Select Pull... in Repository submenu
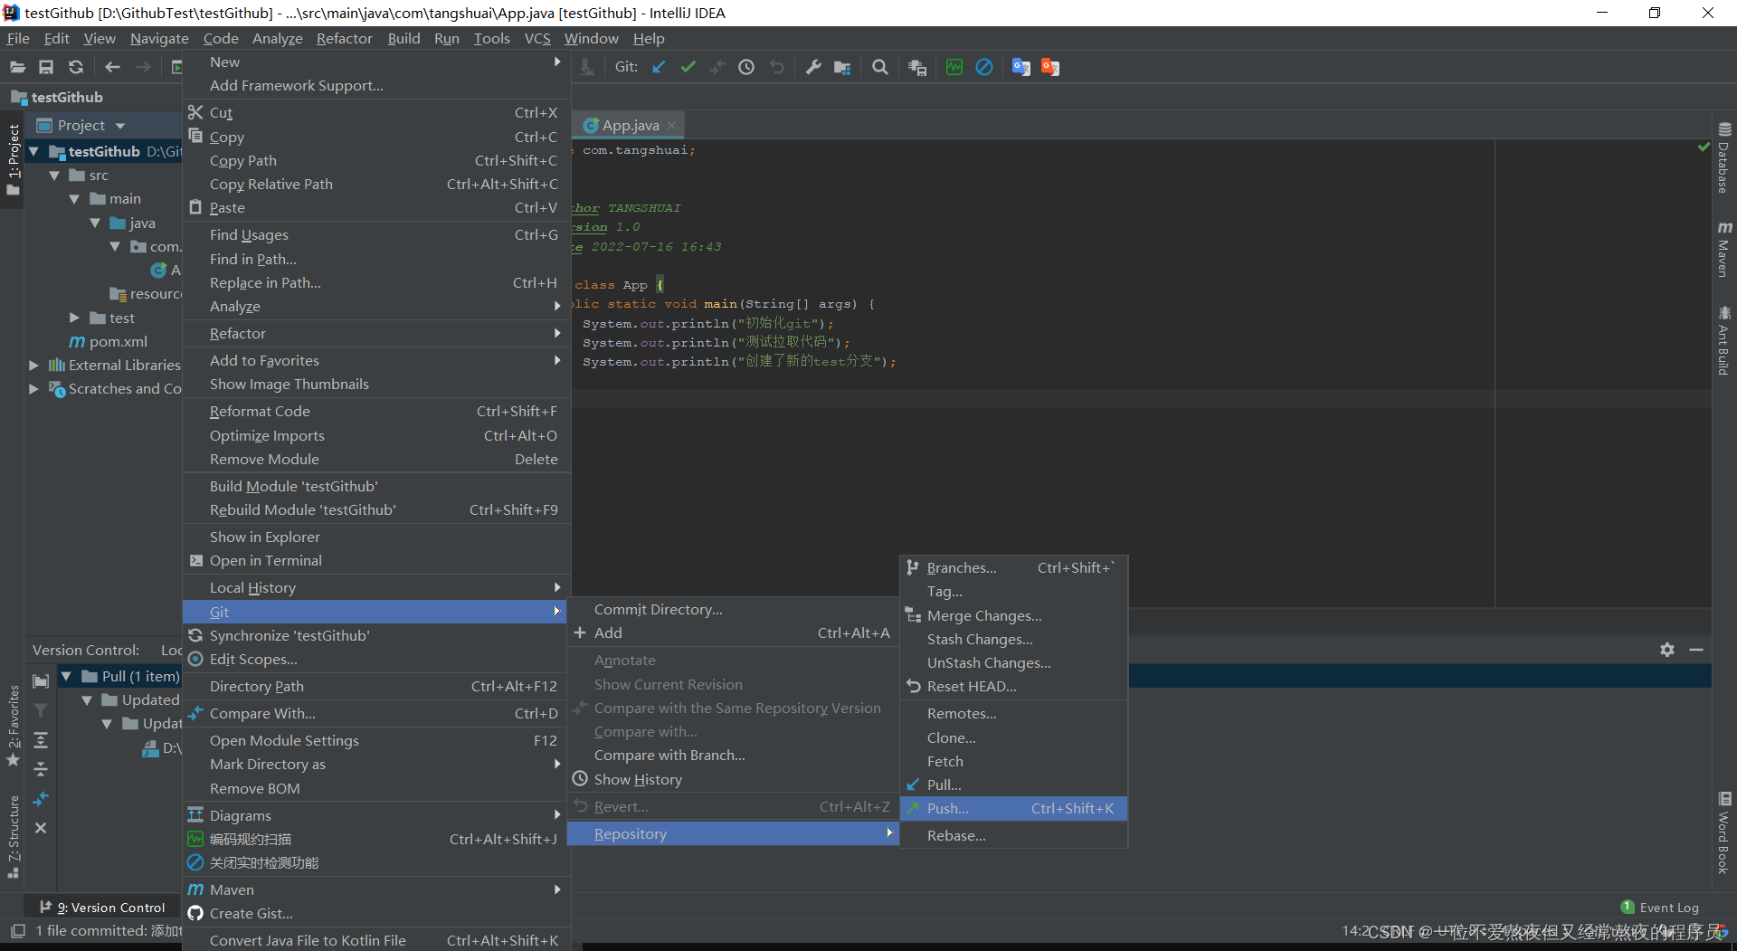The image size is (1737, 951). [x=1014, y=785]
